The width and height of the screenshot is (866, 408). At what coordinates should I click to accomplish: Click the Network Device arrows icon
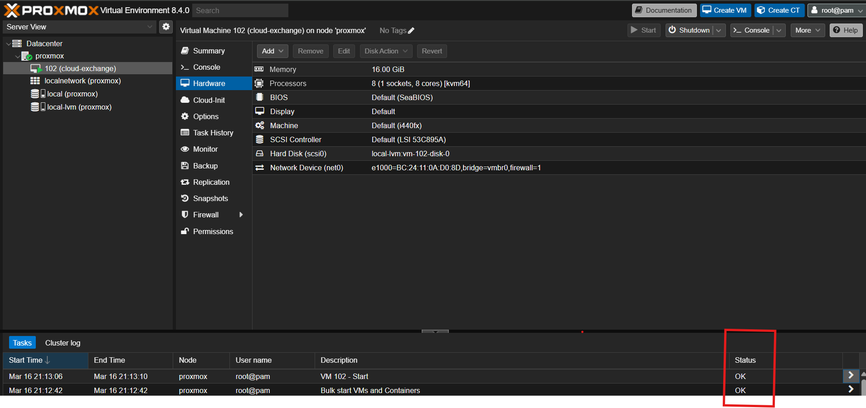pyautogui.click(x=260, y=168)
